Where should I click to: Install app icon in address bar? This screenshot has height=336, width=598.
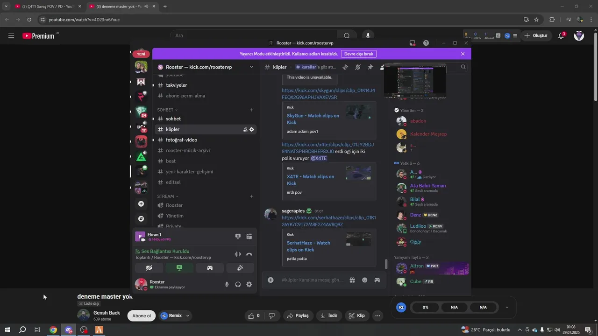click(x=526, y=20)
